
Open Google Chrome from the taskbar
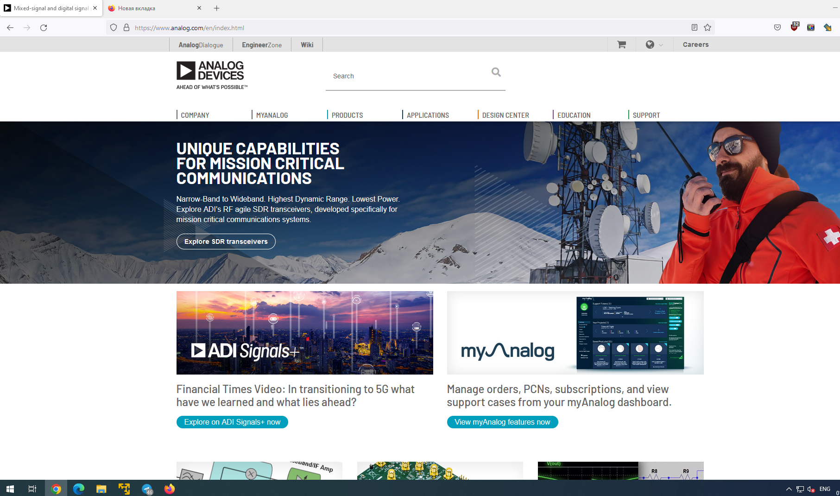pyautogui.click(x=56, y=489)
